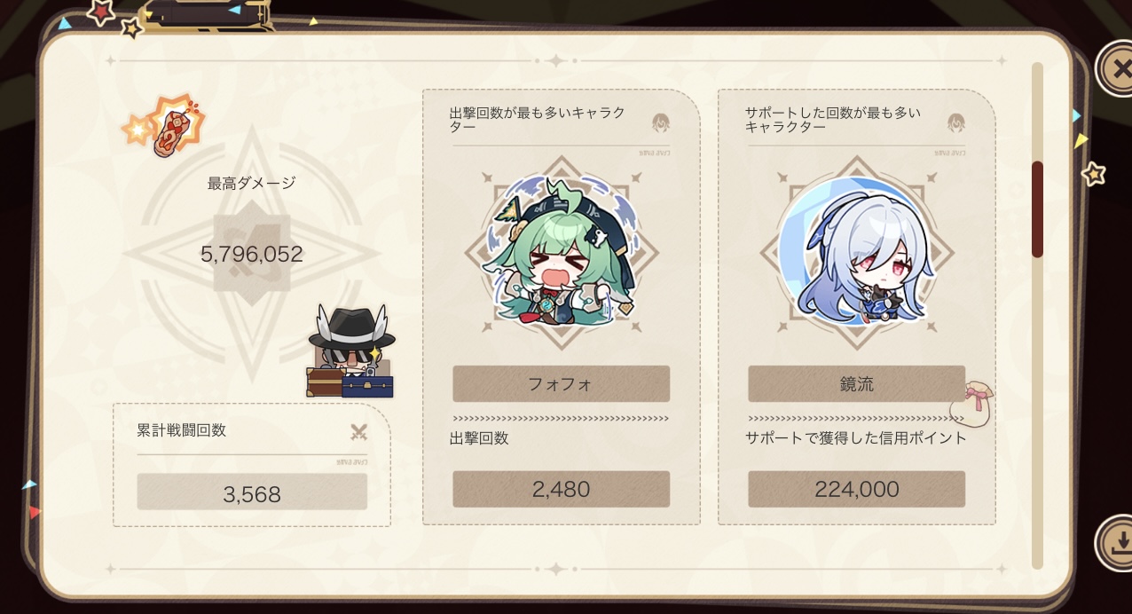Image resolution: width=1132 pixels, height=614 pixels.
Task: Click the avatar icon in 出撃回数 card header
Action: coord(661,122)
